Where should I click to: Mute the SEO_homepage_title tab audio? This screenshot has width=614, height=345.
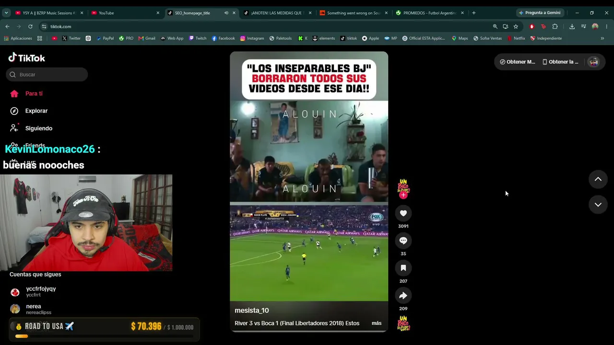tap(226, 13)
